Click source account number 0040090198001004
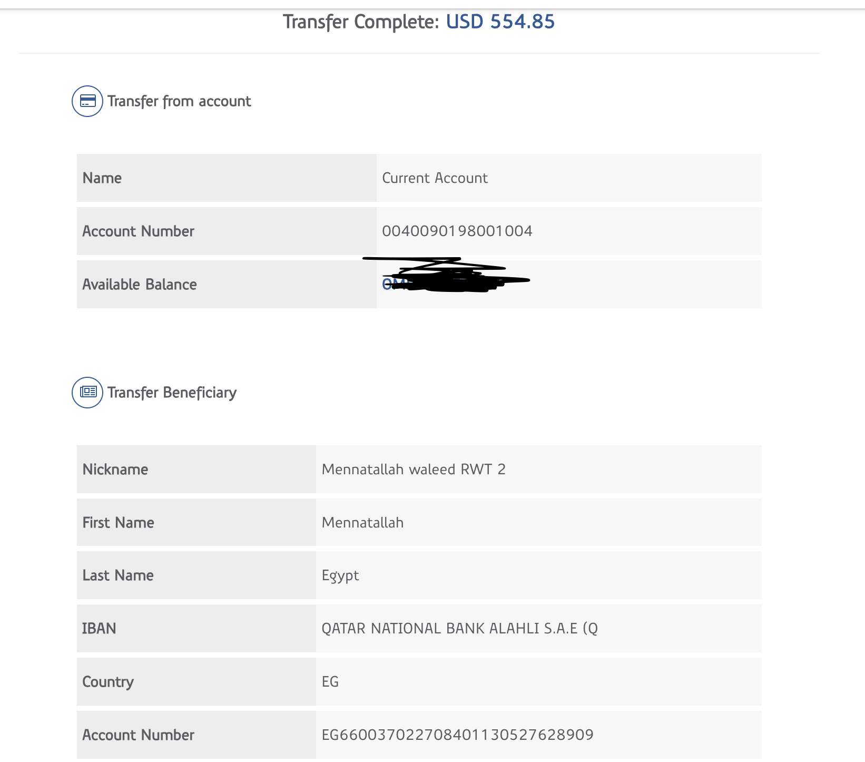The height and width of the screenshot is (762, 865). click(x=457, y=231)
